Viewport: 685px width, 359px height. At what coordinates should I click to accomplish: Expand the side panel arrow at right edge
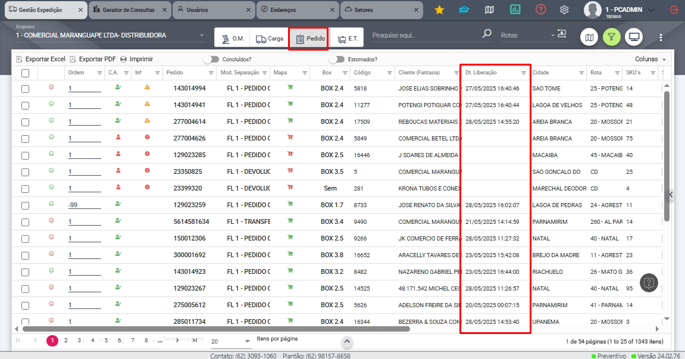pyautogui.click(x=671, y=194)
